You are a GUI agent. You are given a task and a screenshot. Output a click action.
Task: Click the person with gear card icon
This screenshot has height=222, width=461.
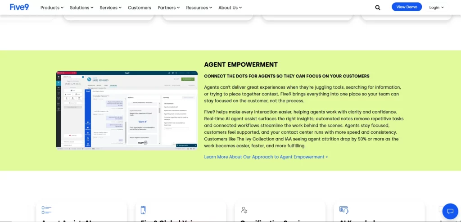244,210
